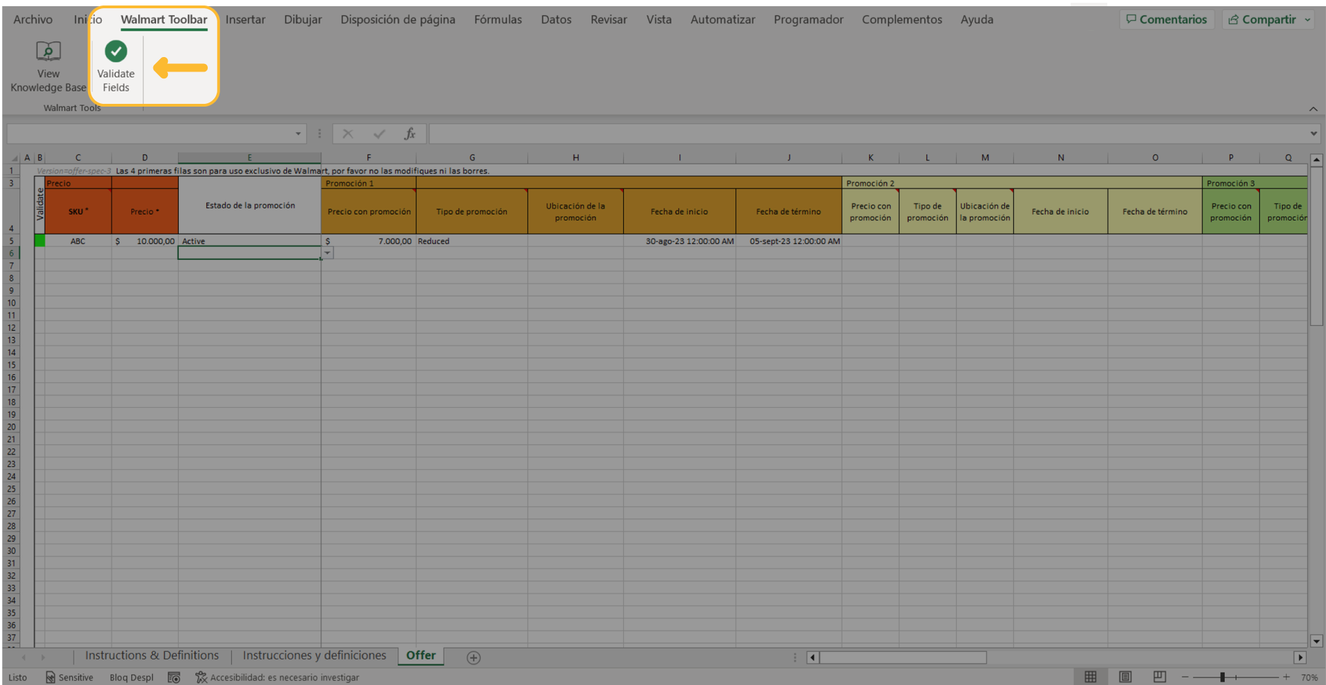The width and height of the screenshot is (1326, 685).
Task: Select the end date 05-sept-23 cell
Action: [789, 241]
